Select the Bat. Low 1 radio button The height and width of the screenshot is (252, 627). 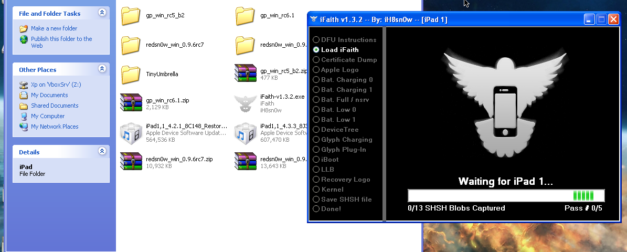coord(316,120)
